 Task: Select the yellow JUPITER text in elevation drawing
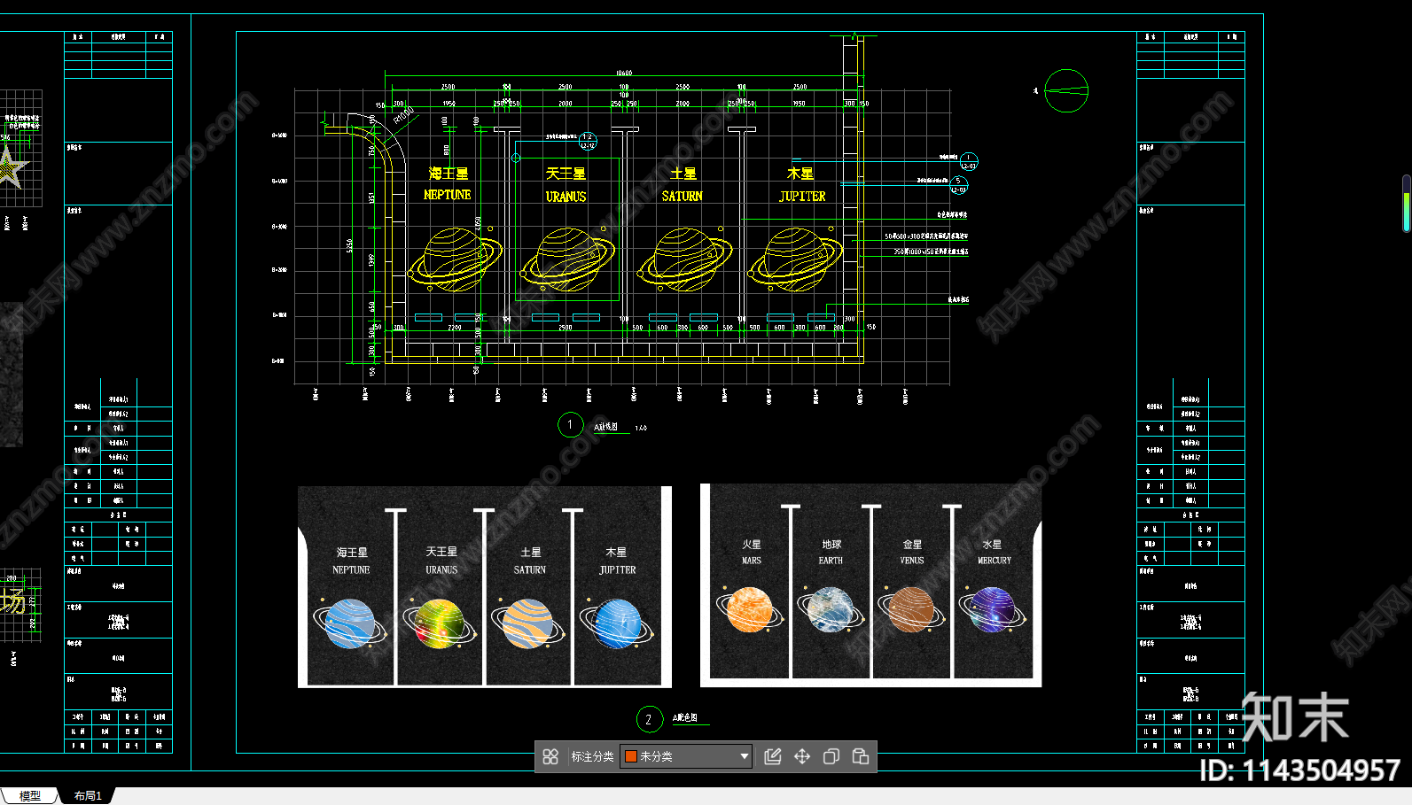[802, 197]
